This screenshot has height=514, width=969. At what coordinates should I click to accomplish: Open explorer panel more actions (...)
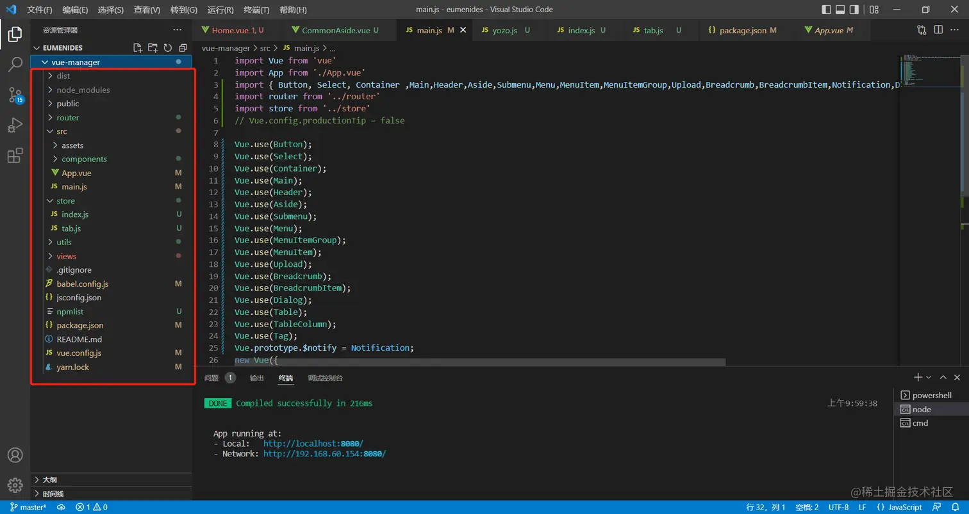click(x=178, y=30)
